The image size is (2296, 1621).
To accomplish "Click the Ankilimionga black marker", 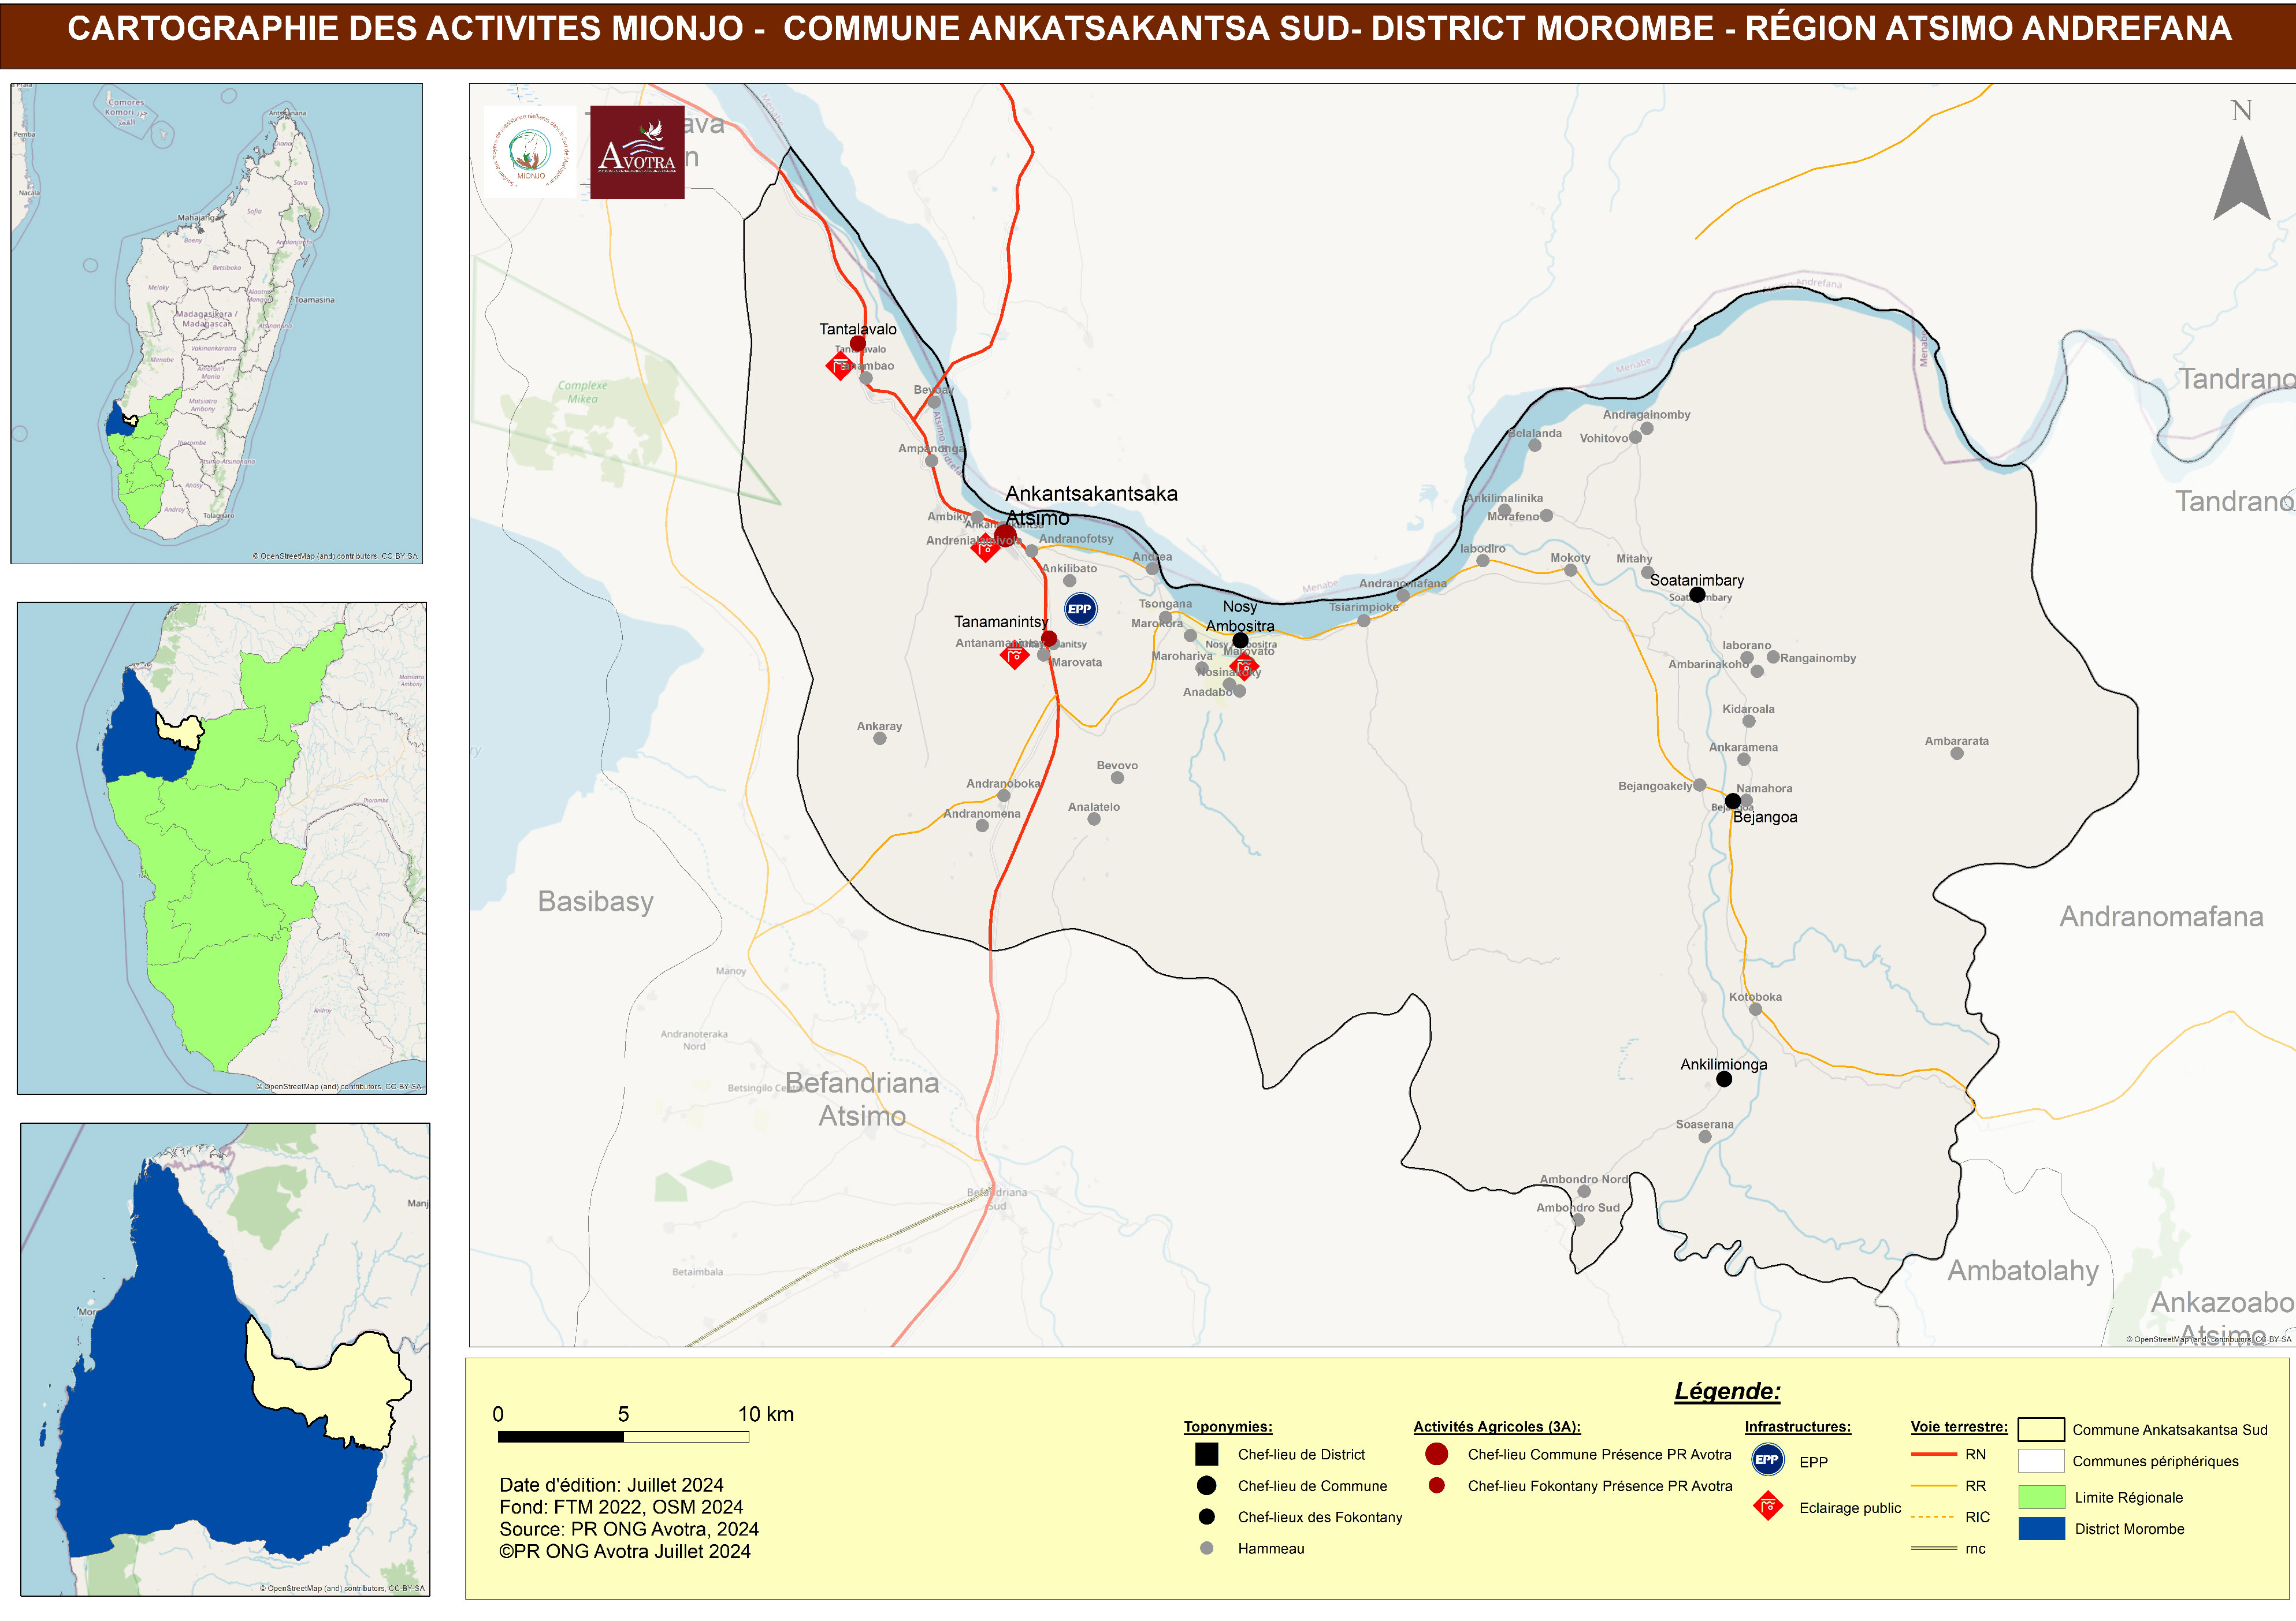I will click(x=1724, y=1079).
